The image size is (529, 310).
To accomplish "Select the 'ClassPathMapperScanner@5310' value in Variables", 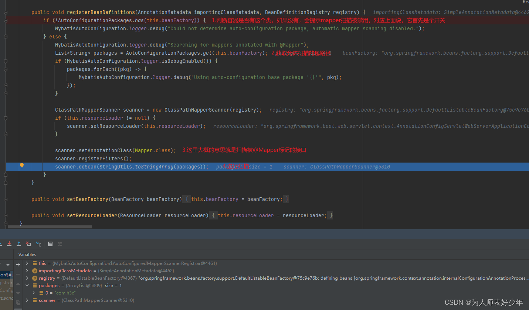I will (x=97, y=300).
